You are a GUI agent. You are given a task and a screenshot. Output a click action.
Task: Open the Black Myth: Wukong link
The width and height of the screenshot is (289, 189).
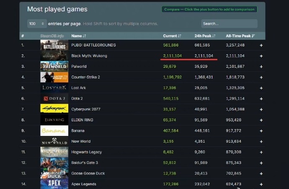pos(89,56)
